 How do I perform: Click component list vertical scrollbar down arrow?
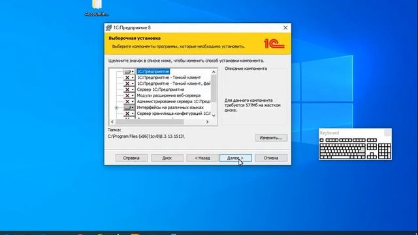pyautogui.click(x=214, y=116)
